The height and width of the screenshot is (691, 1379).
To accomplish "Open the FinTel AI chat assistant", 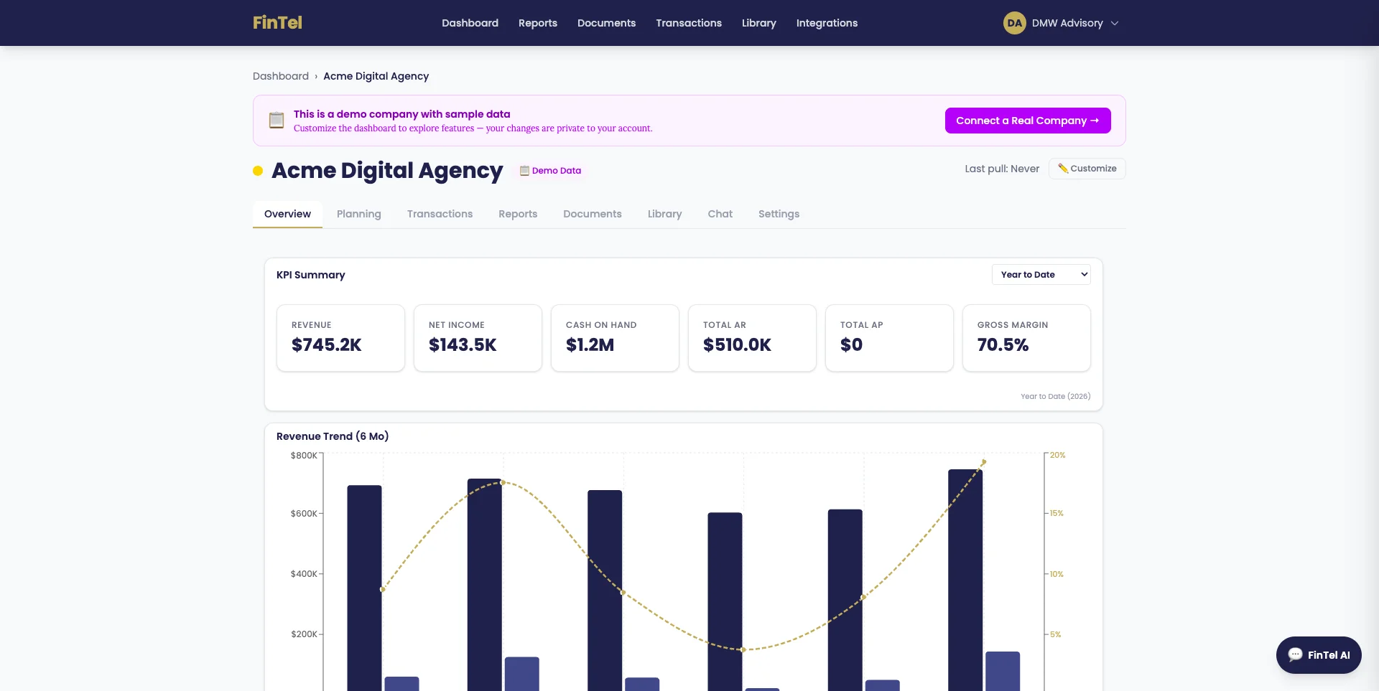I will (x=1318, y=654).
